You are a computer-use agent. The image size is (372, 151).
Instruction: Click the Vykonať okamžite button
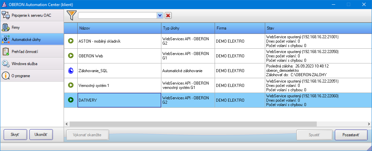pos(87,135)
